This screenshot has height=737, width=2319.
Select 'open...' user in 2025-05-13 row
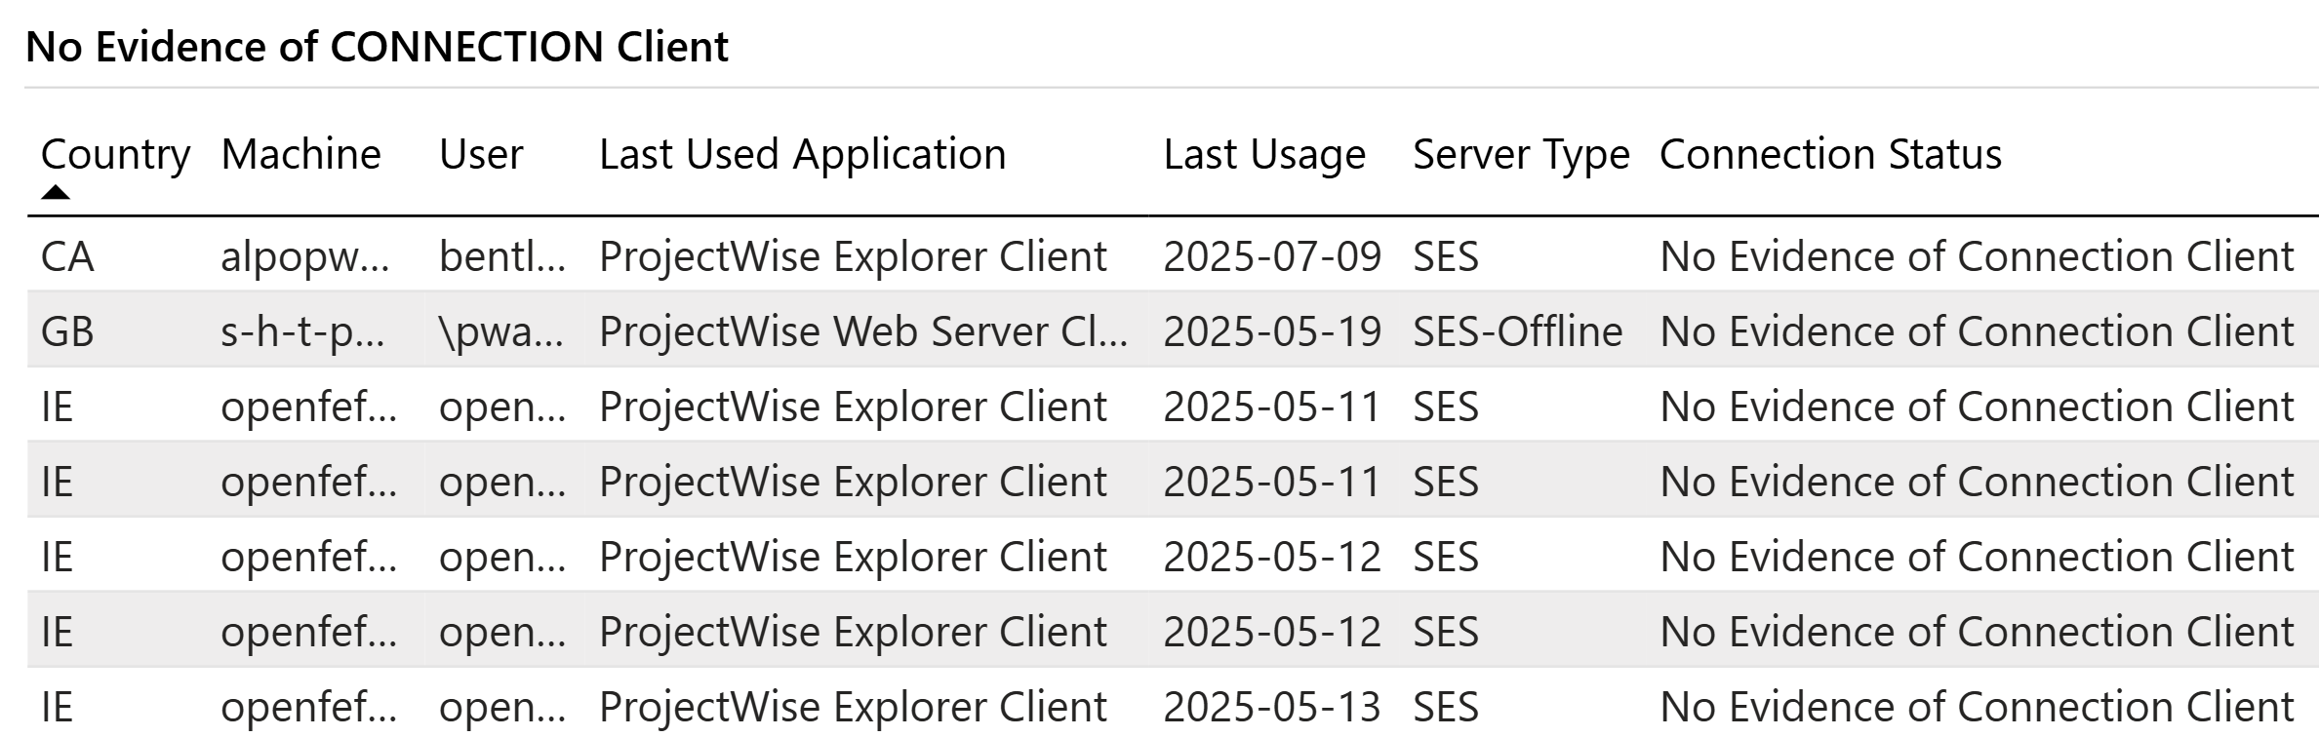[502, 707]
